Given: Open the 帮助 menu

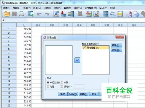Looking at the screenshot, I should [x=112, y=8].
